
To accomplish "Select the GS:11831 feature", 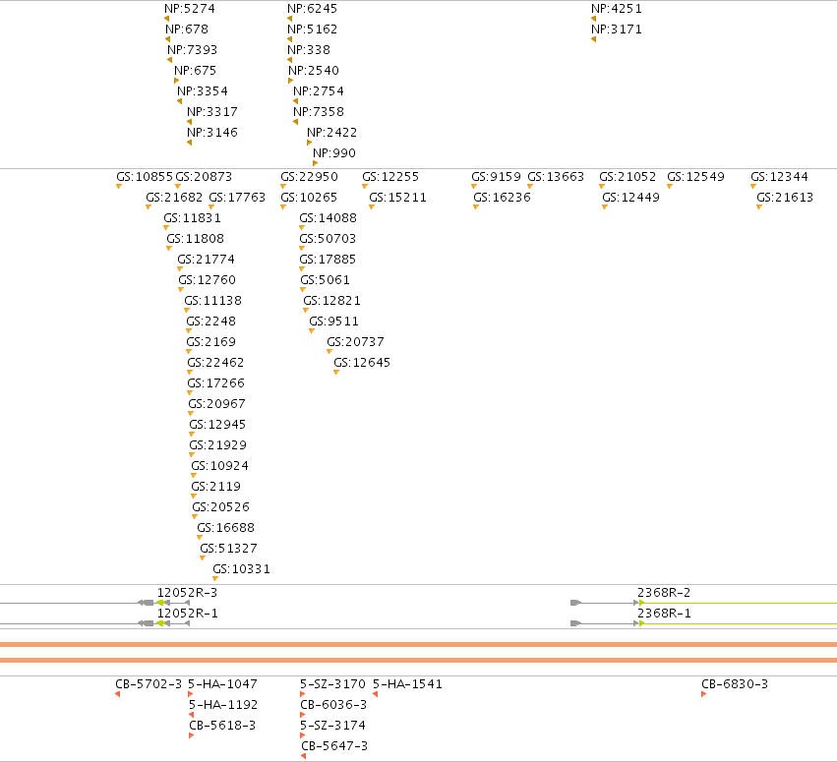I will tap(192, 218).
